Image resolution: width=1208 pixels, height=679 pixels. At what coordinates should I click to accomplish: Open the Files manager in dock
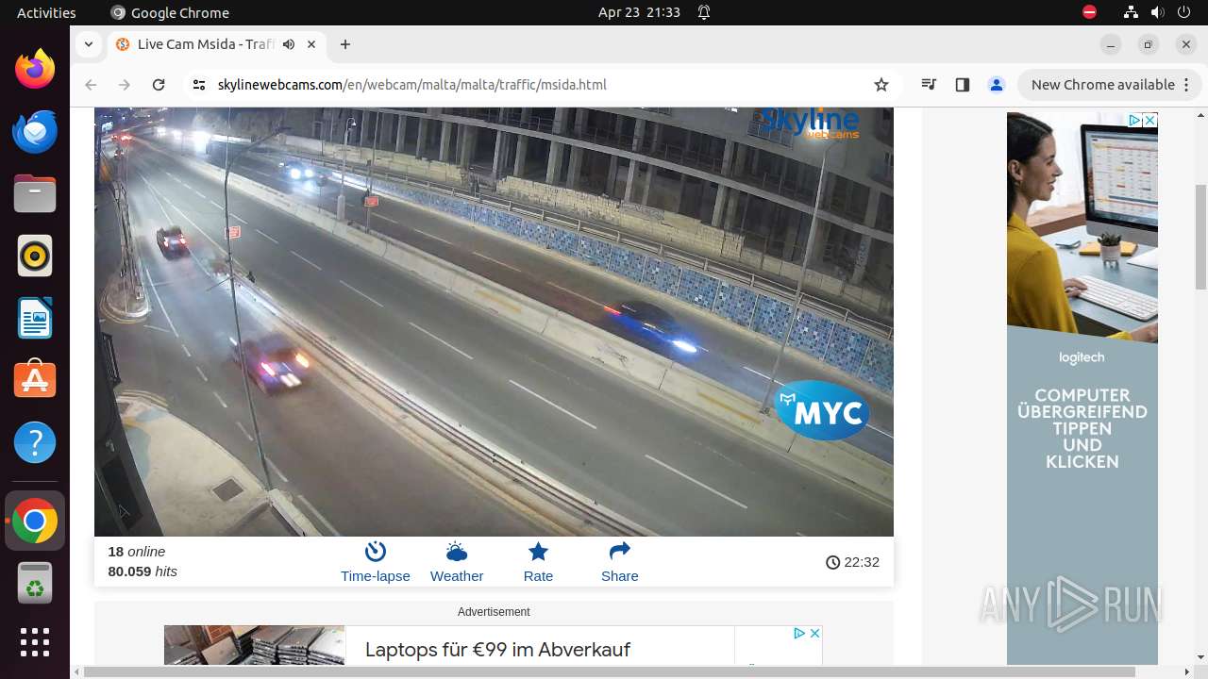click(x=35, y=194)
